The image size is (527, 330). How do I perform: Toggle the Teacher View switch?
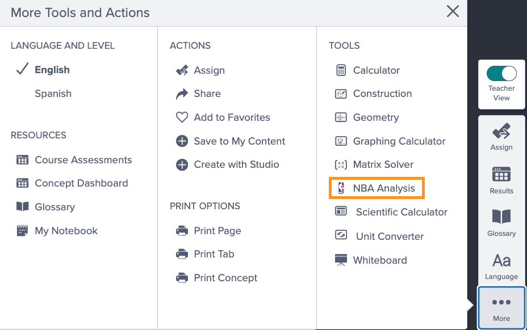[501, 73]
